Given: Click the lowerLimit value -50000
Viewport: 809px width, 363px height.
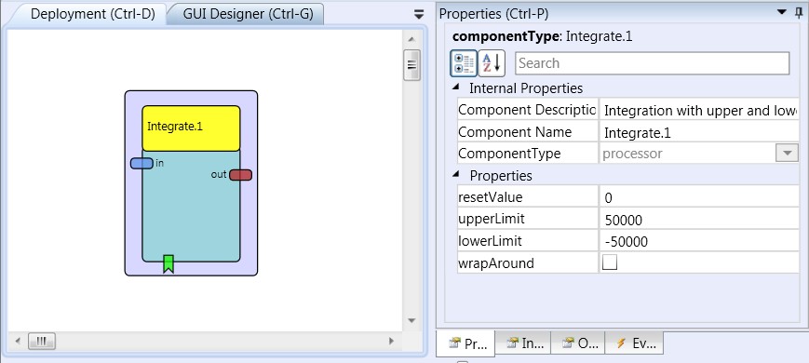Looking at the screenshot, I should pyautogui.click(x=699, y=242).
